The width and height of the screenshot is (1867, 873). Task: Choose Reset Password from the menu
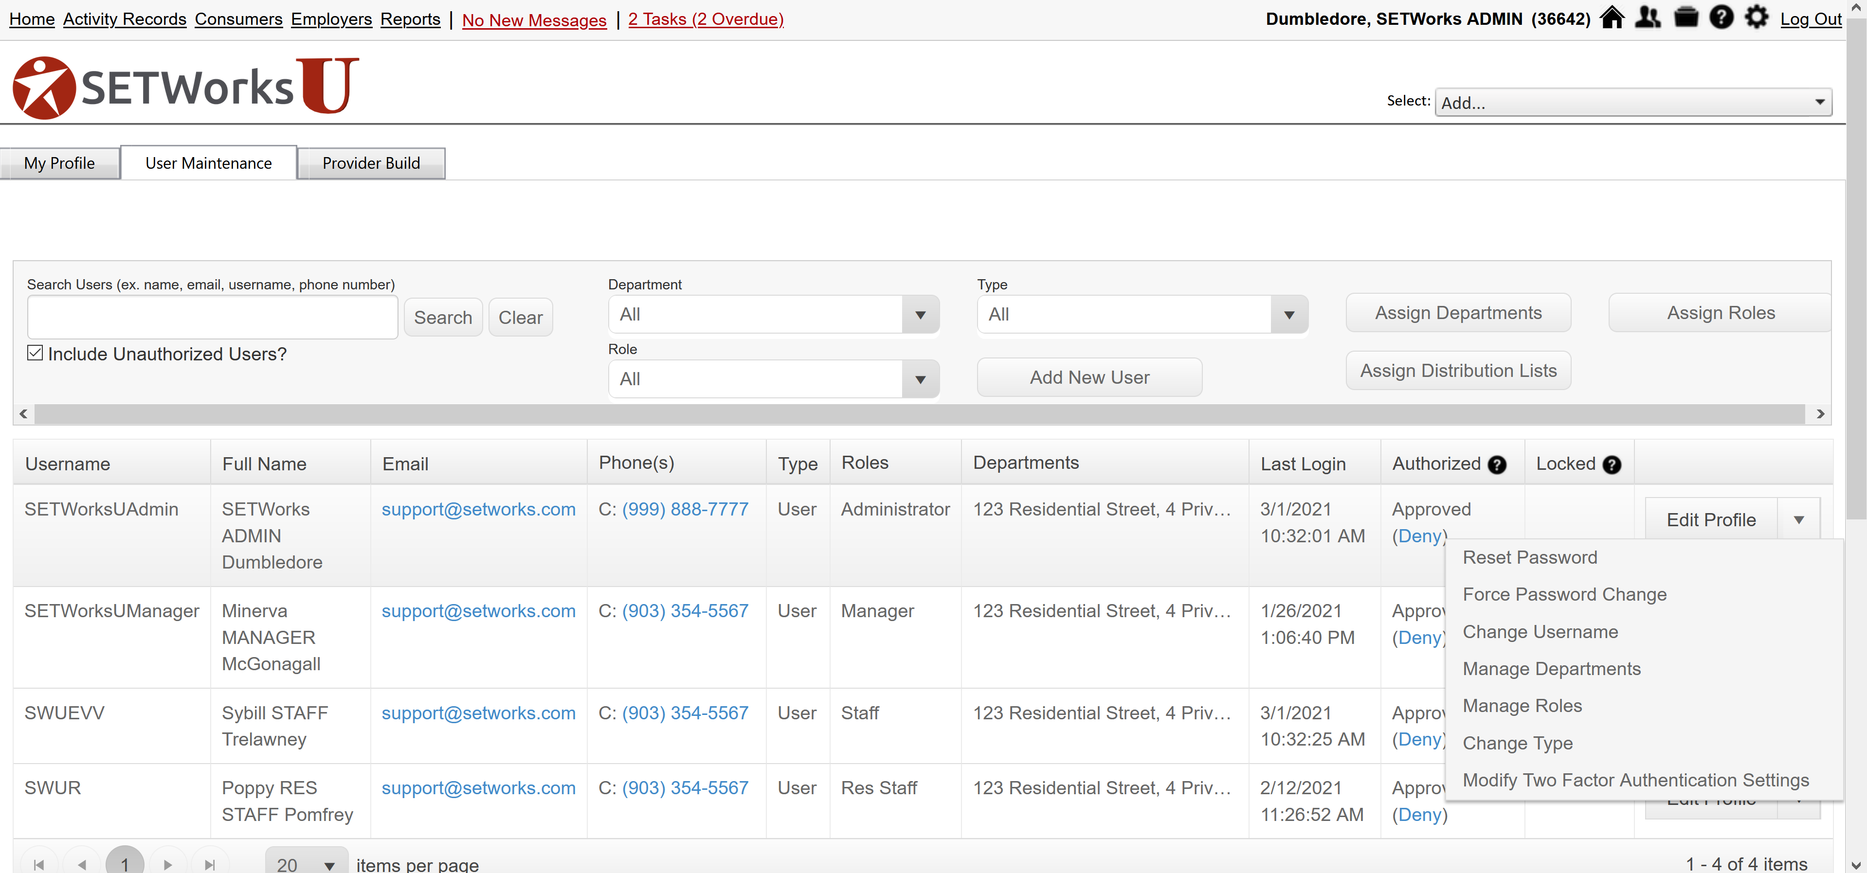point(1529,557)
